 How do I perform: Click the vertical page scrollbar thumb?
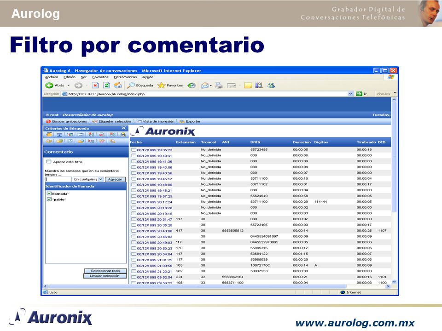pos(394,158)
